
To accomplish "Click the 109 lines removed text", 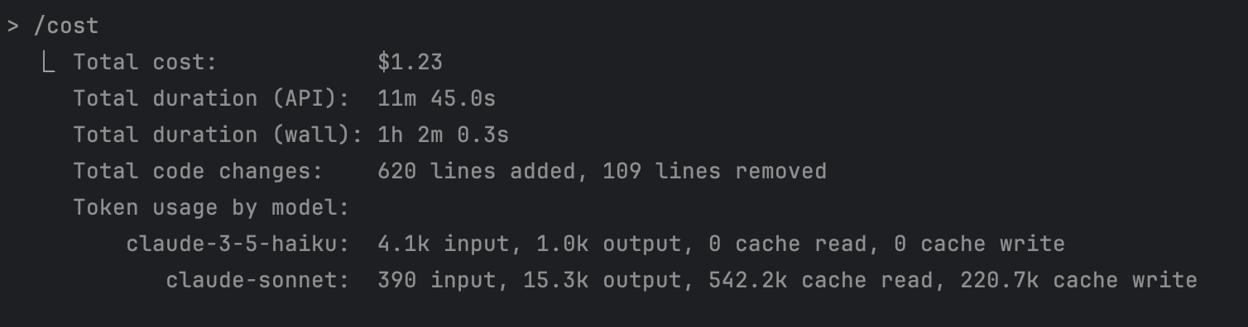I will [x=714, y=171].
